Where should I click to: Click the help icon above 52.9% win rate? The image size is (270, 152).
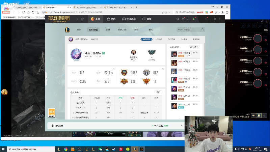coord(114,69)
